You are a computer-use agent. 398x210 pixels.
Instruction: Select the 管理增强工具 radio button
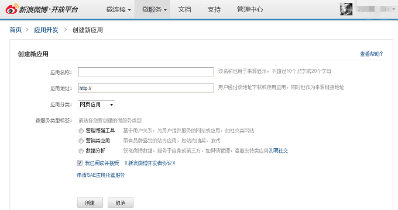81,131
